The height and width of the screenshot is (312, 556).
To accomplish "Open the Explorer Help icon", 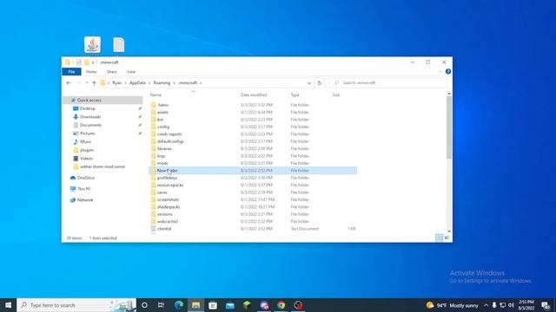I will pos(448,71).
